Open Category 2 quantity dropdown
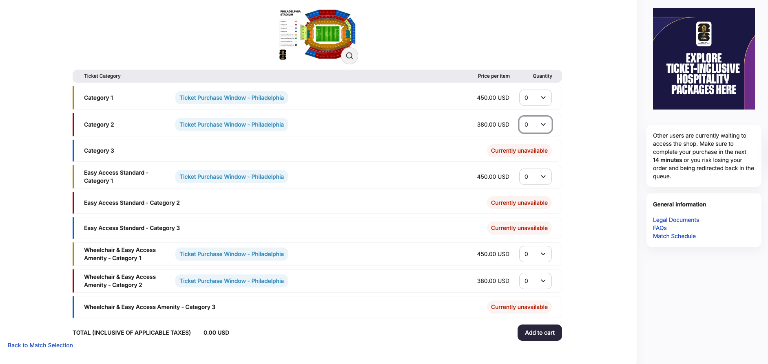 [535, 125]
